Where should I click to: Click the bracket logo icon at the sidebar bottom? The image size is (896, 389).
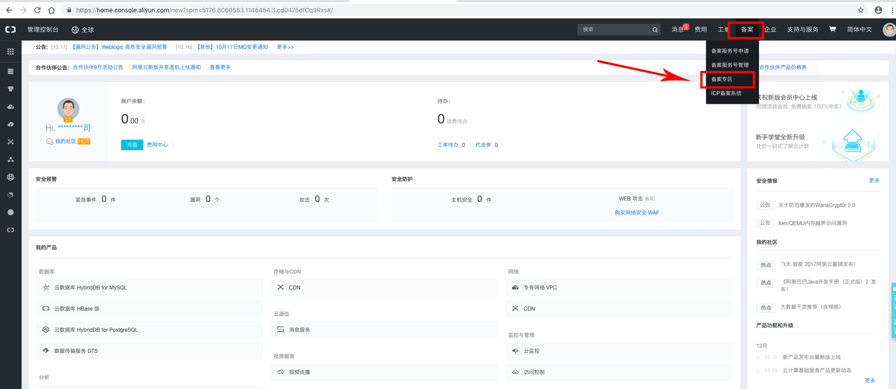[x=11, y=230]
